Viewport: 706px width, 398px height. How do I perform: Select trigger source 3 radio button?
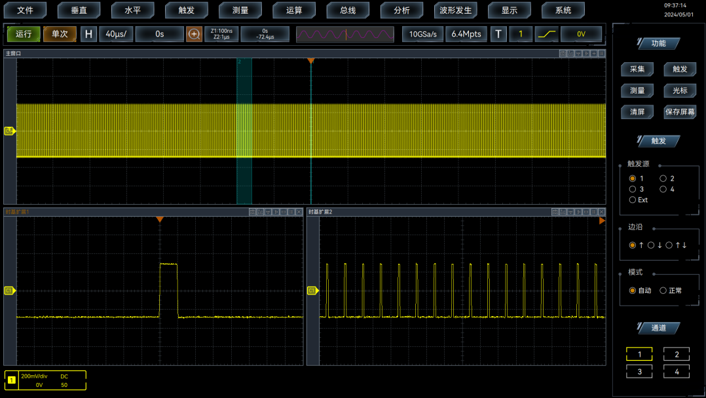(633, 189)
